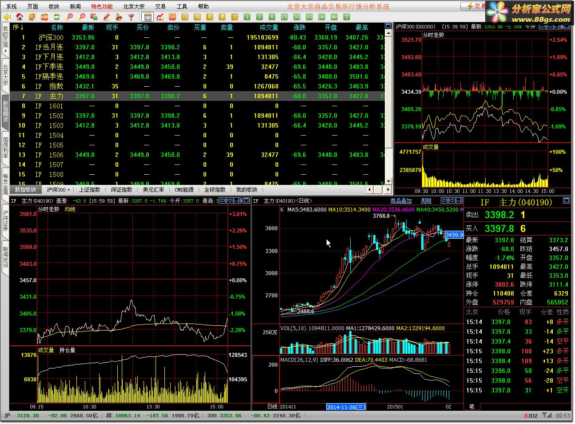Open the 帮助 menu
Image resolution: width=575 pixels, height=424 pixels.
203,6
